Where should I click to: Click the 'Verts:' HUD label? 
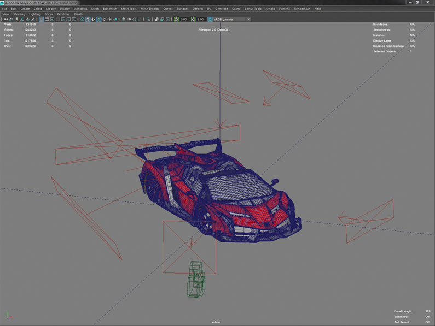8,25
